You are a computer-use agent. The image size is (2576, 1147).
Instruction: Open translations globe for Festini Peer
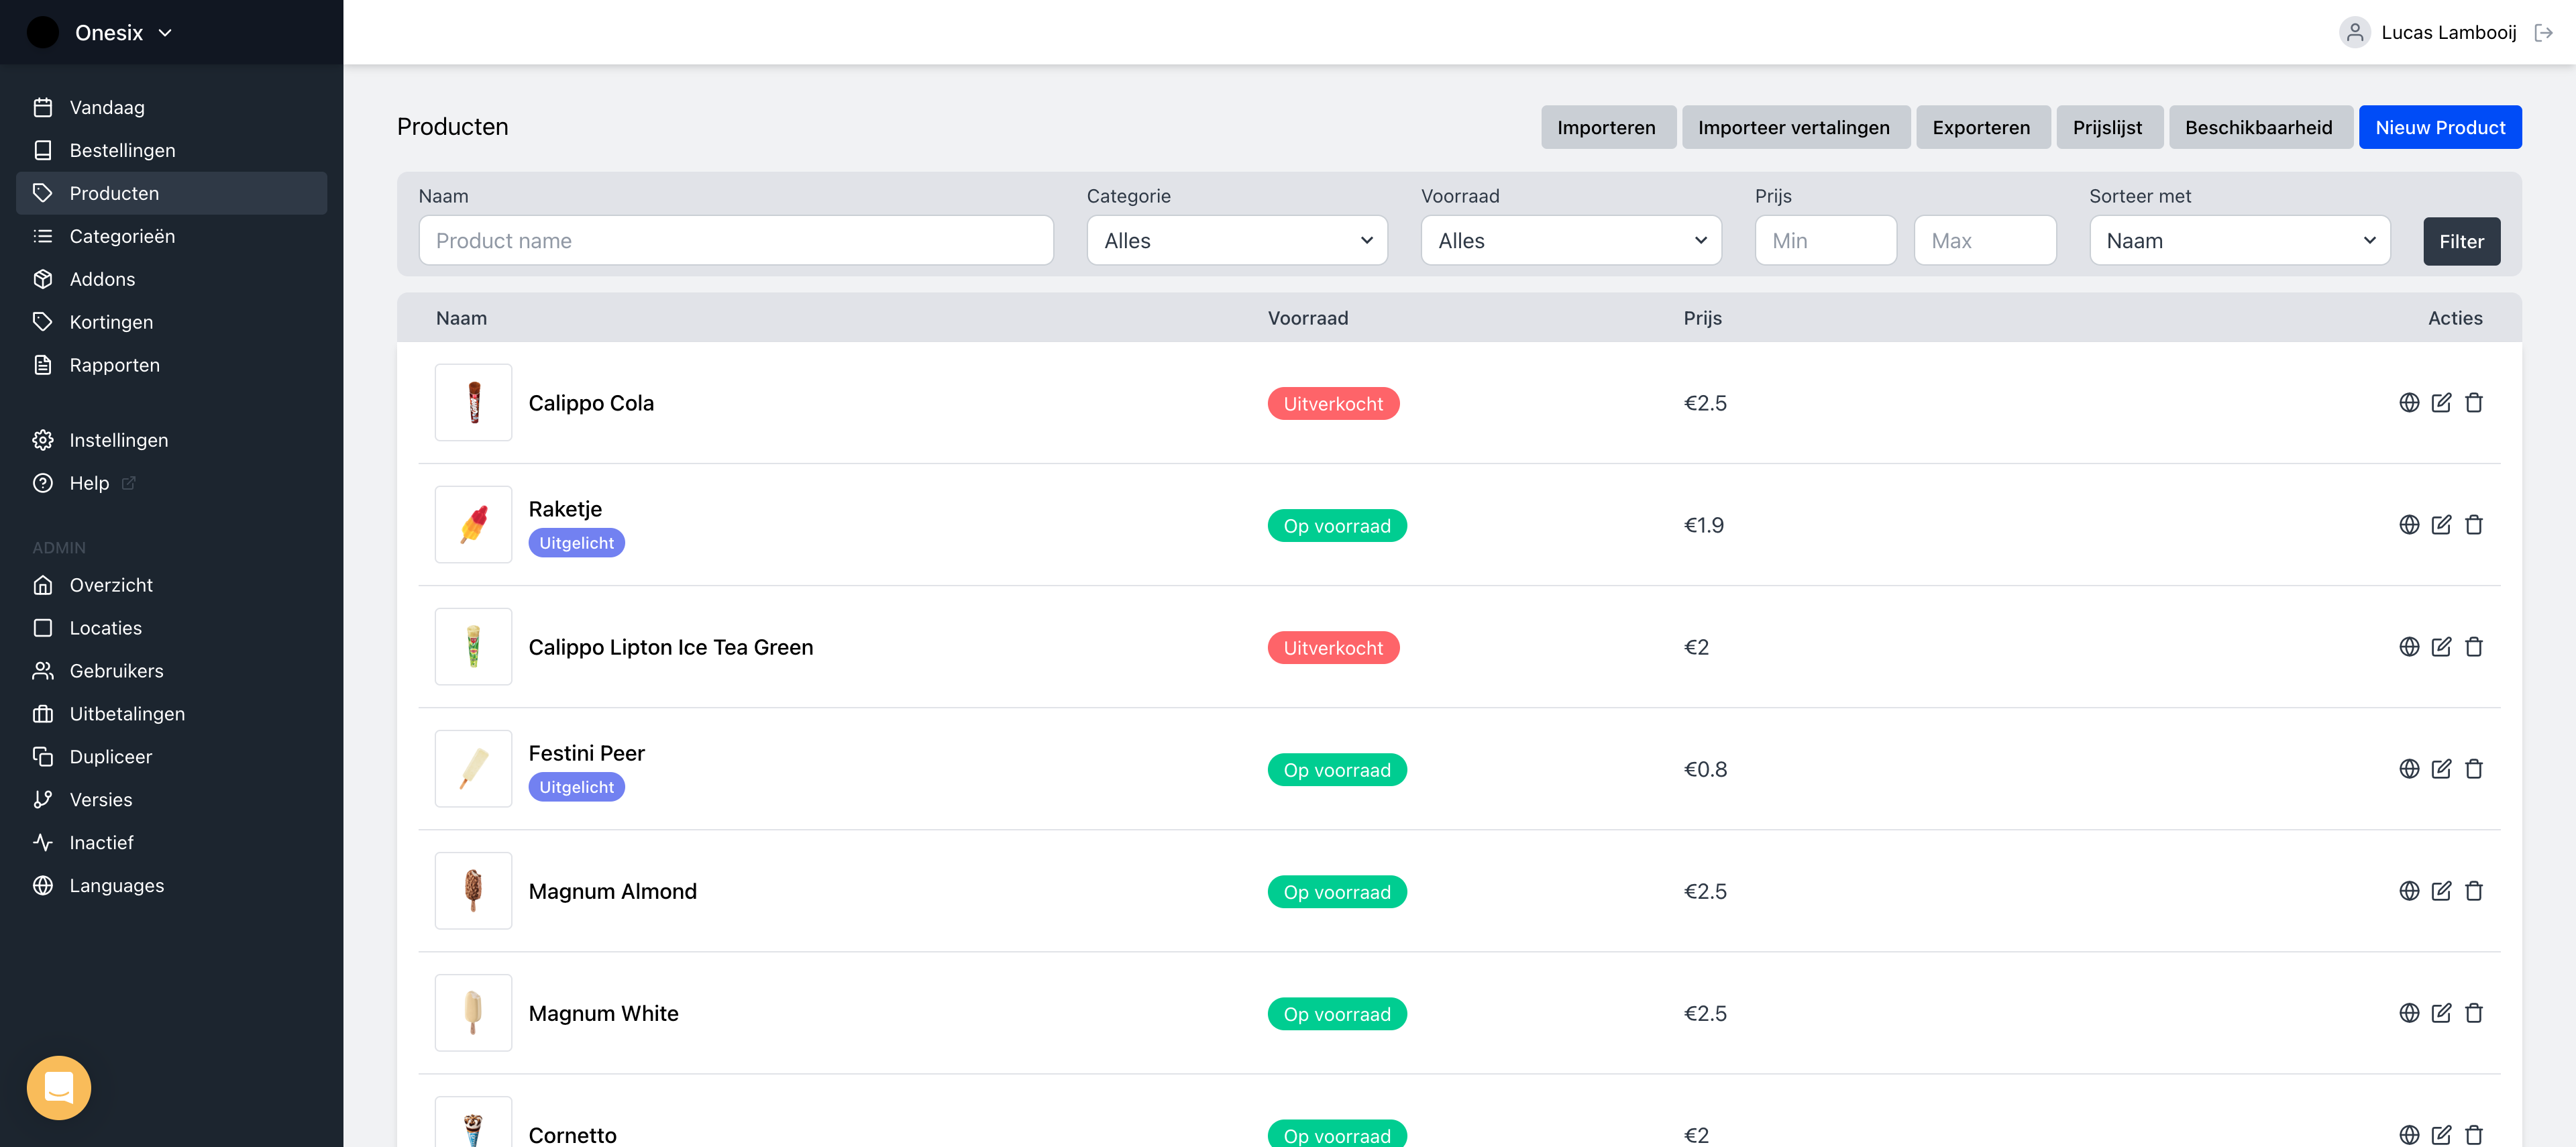2409,768
